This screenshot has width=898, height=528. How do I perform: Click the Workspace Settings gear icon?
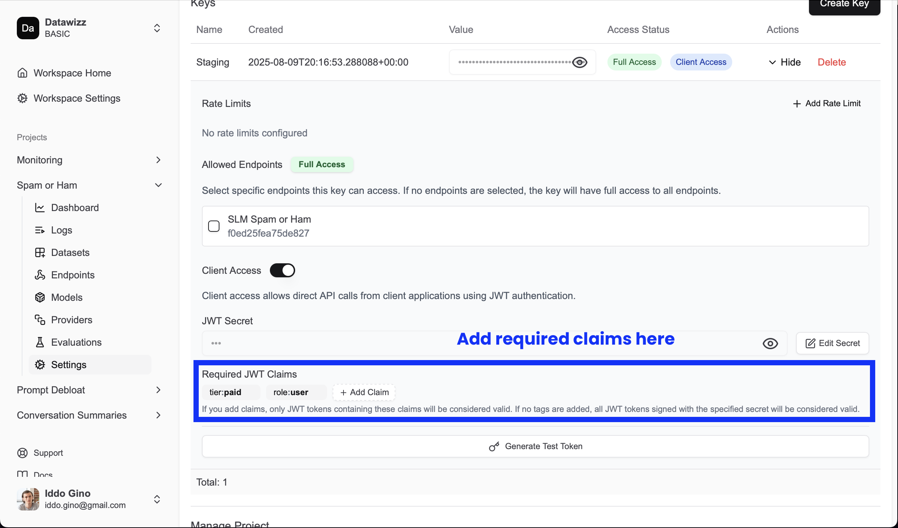[22, 98]
